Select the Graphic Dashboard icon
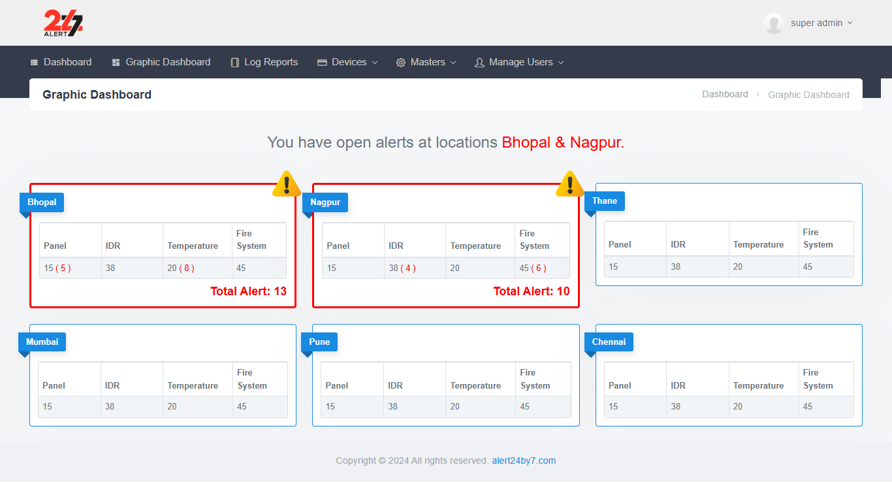Screen dimensions: 892x482 pos(114,62)
